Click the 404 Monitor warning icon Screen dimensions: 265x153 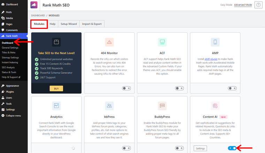click(109, 42)
